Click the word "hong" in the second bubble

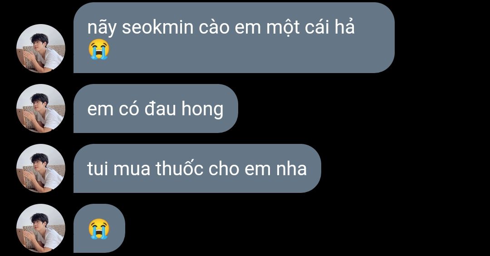[202, 110]
